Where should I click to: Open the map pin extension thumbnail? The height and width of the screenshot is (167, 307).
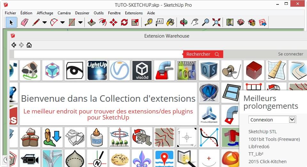(x=164, y=158)
